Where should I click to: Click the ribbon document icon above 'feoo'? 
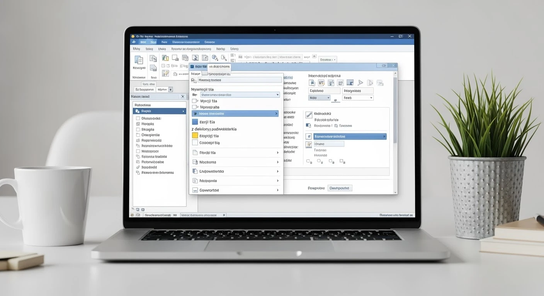click(x=153, y=68)
